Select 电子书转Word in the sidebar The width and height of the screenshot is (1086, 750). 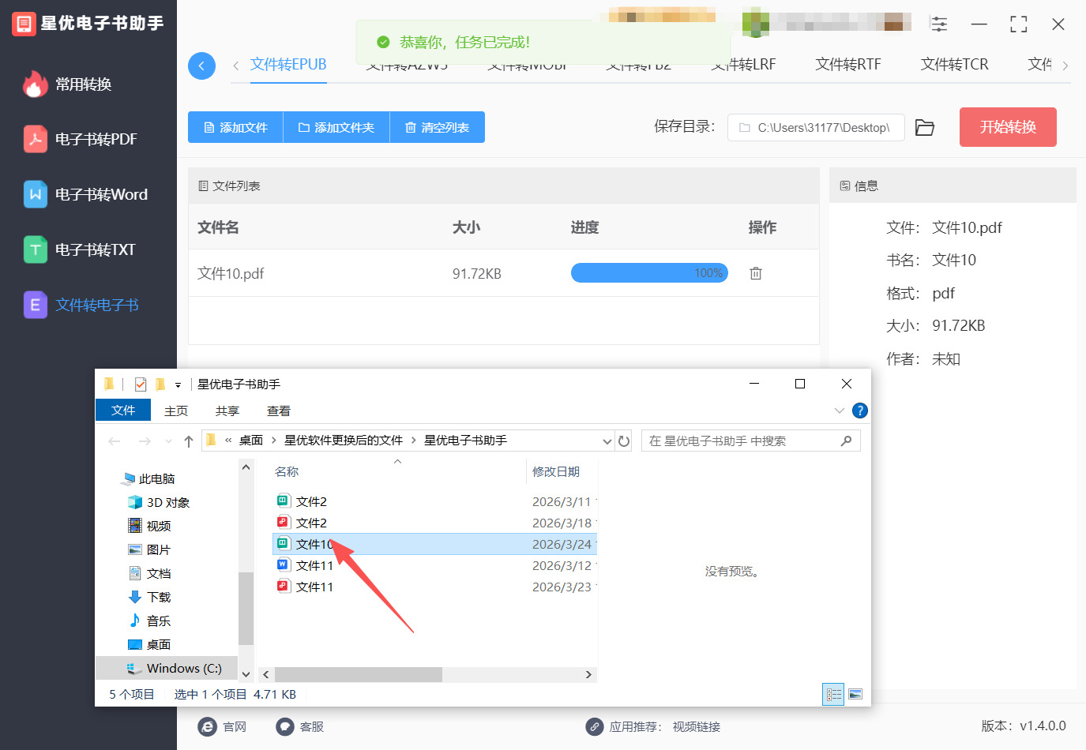pos(86,195)
